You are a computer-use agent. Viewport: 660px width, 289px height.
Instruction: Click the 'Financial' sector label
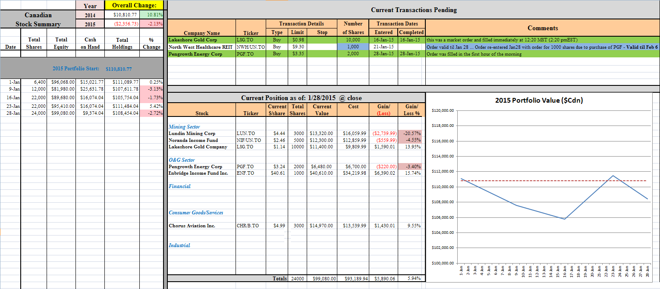pos(179,186)
